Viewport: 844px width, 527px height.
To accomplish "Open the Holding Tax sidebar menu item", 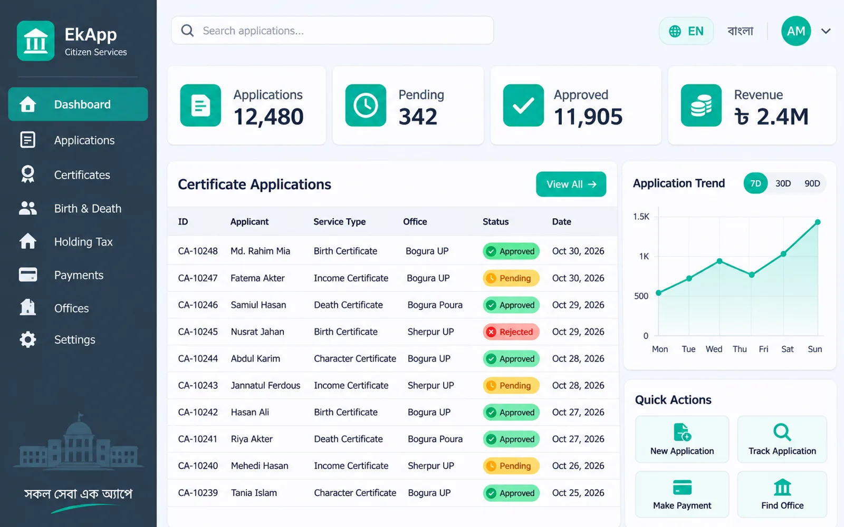I will 78,241.
